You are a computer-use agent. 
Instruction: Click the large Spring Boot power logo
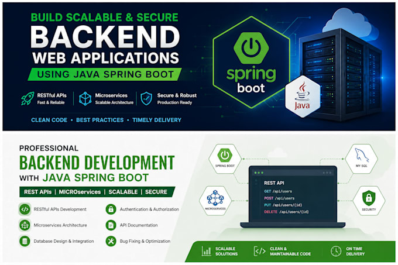pyautogui.click(x=251, y=48)
